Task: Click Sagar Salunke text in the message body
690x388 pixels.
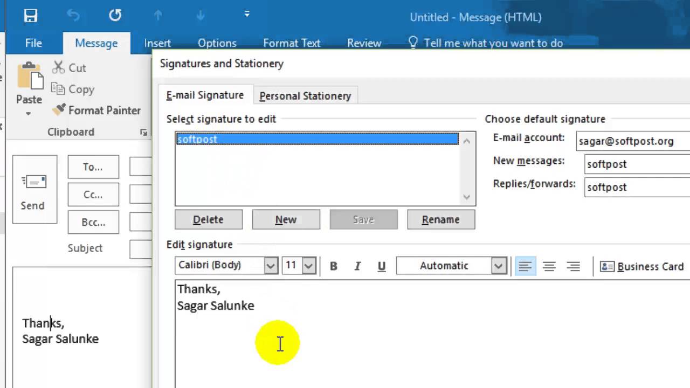Action: [60, 339]
